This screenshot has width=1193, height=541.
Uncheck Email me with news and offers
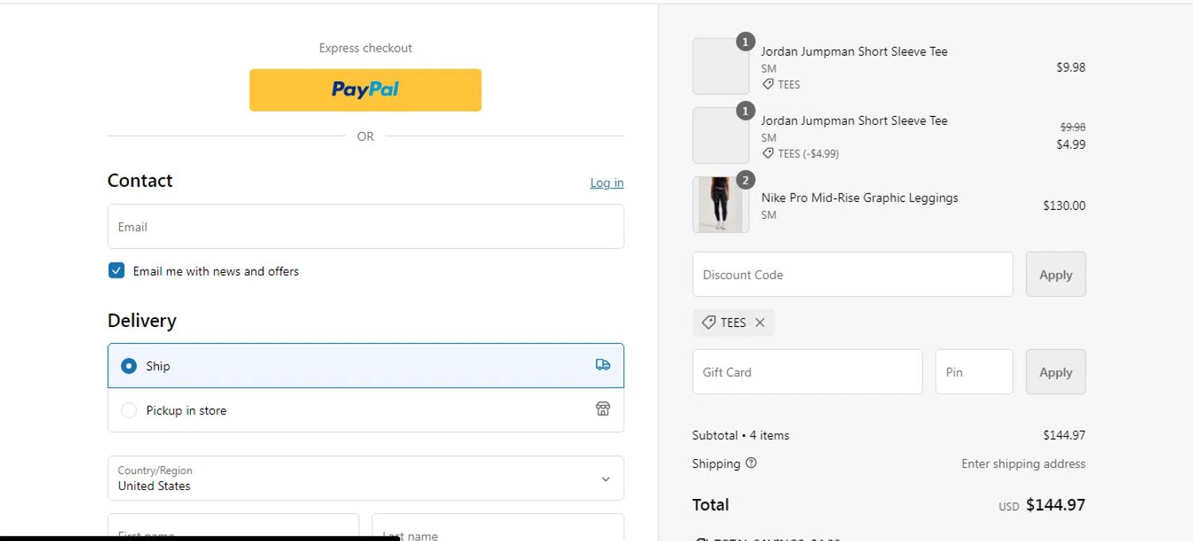point(117,270)
